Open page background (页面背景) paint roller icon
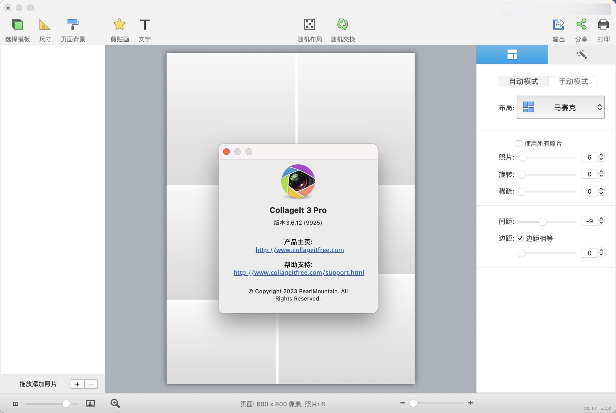 pyautogui.click(x=73, y=25)
